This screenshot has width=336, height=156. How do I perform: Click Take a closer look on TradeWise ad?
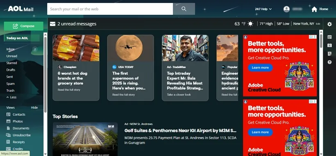pyautogui.click(x=179, y=94)
